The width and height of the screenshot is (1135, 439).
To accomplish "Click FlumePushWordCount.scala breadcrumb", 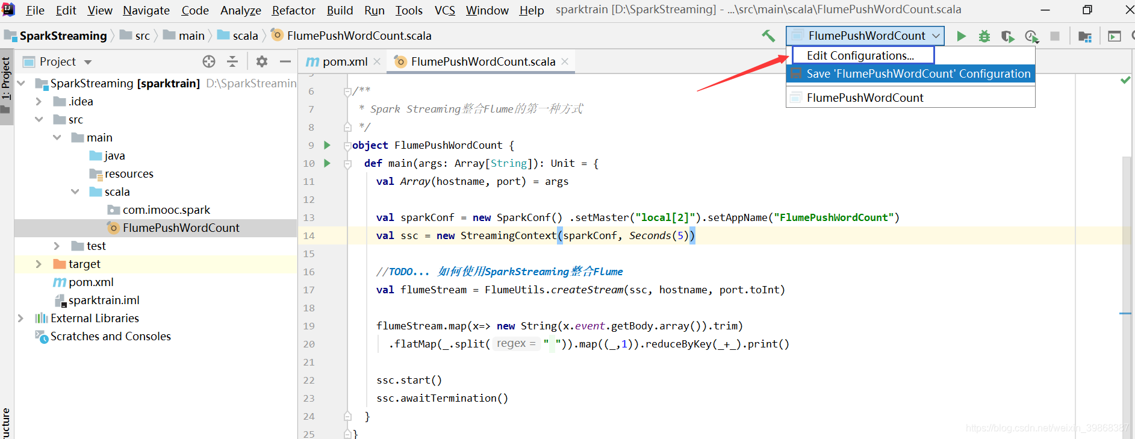I will tap(359, 36).
